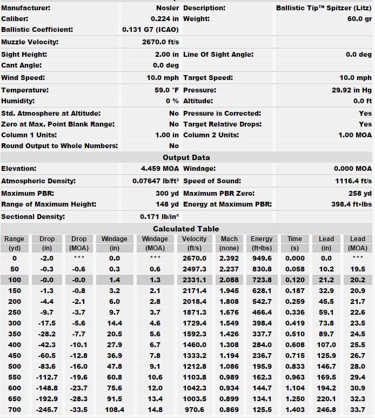
Task: Click drop -1.3 in 150 yd row
Action: [47, 291]
